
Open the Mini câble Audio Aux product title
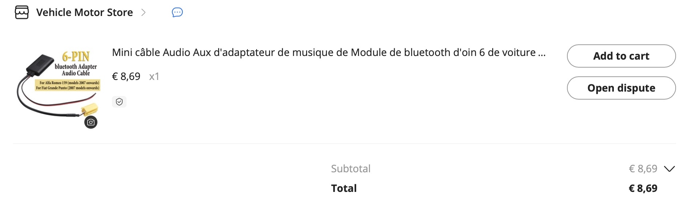tap(323, 52)
